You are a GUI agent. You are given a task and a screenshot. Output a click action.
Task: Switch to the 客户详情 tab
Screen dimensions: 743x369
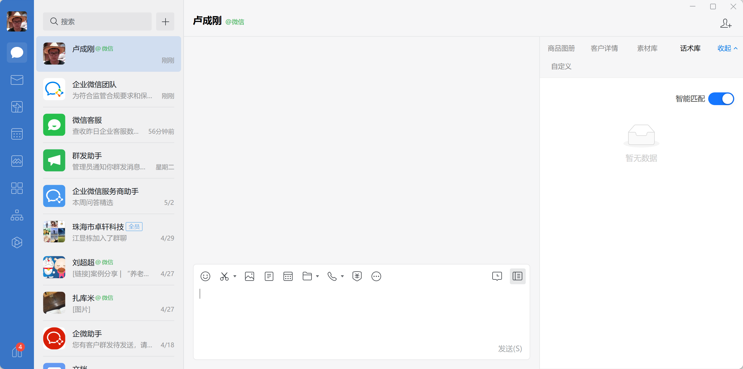(604, 48)
